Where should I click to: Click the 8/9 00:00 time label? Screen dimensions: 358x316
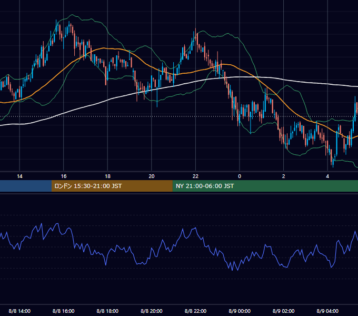pos(240,311)
